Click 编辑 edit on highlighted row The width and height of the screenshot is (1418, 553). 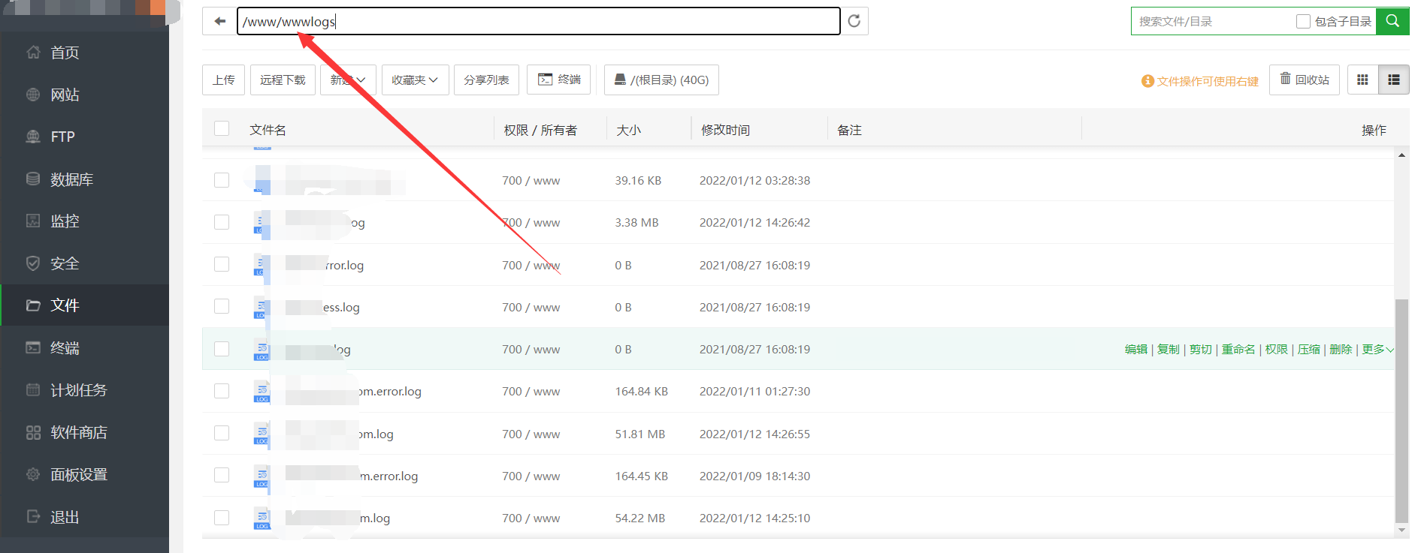coord(1136,349)
